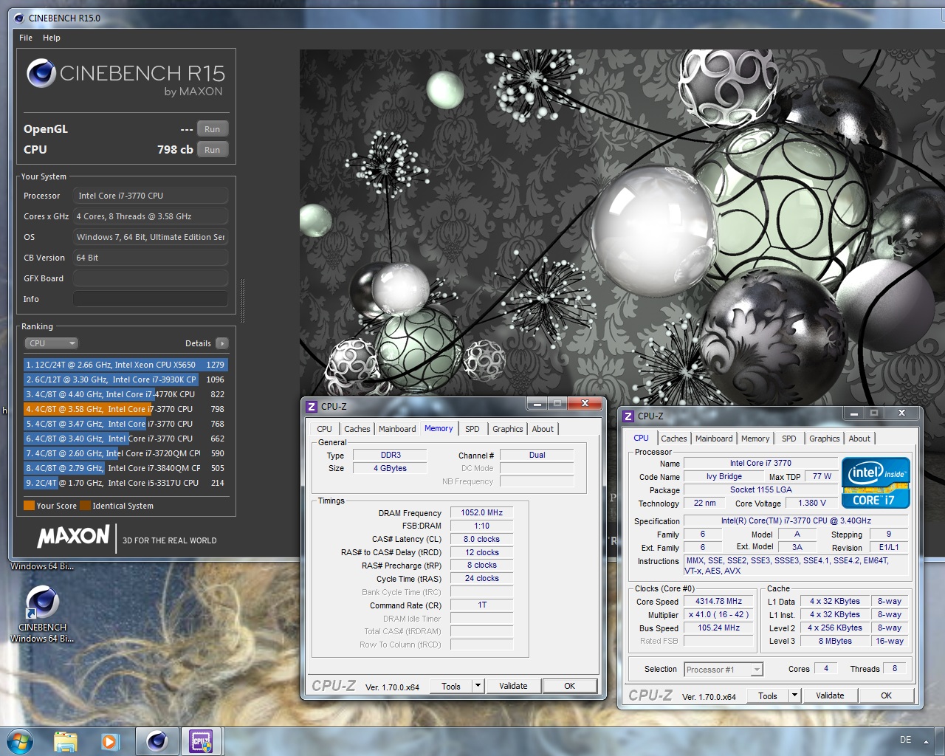945x756 pixels.
Task: Select the i7-3720QM ranking row
Action: click(x=126, y=453)
